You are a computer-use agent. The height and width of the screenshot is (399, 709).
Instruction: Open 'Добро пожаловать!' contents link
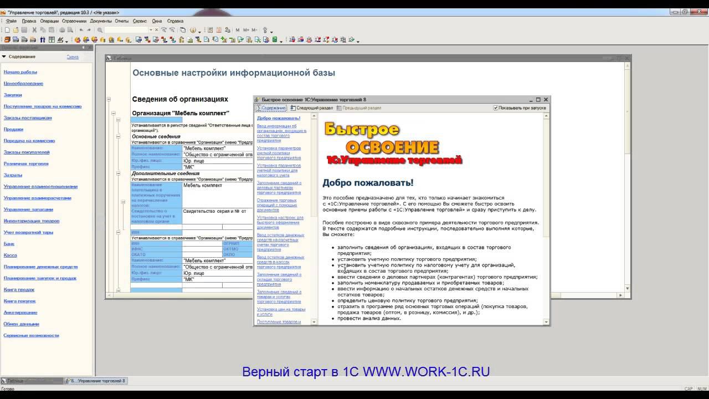click(279, 118)
